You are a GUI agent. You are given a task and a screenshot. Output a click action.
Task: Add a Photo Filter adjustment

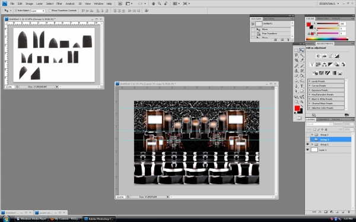tap(336, 65)
